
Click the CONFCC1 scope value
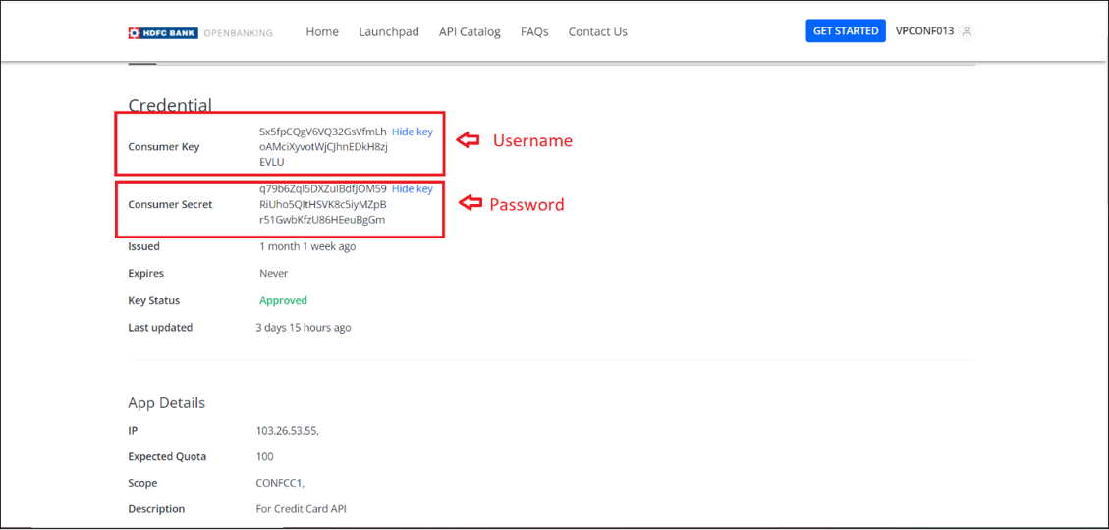pos(280,483)
